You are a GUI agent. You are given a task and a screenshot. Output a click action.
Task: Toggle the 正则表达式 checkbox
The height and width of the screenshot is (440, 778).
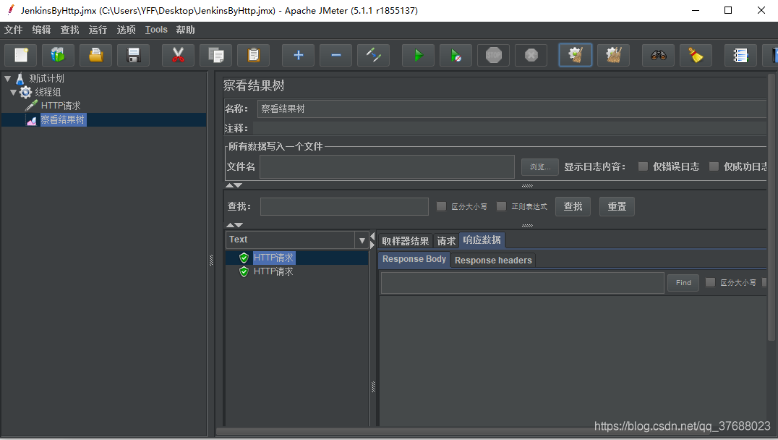[x=502, y=206]
